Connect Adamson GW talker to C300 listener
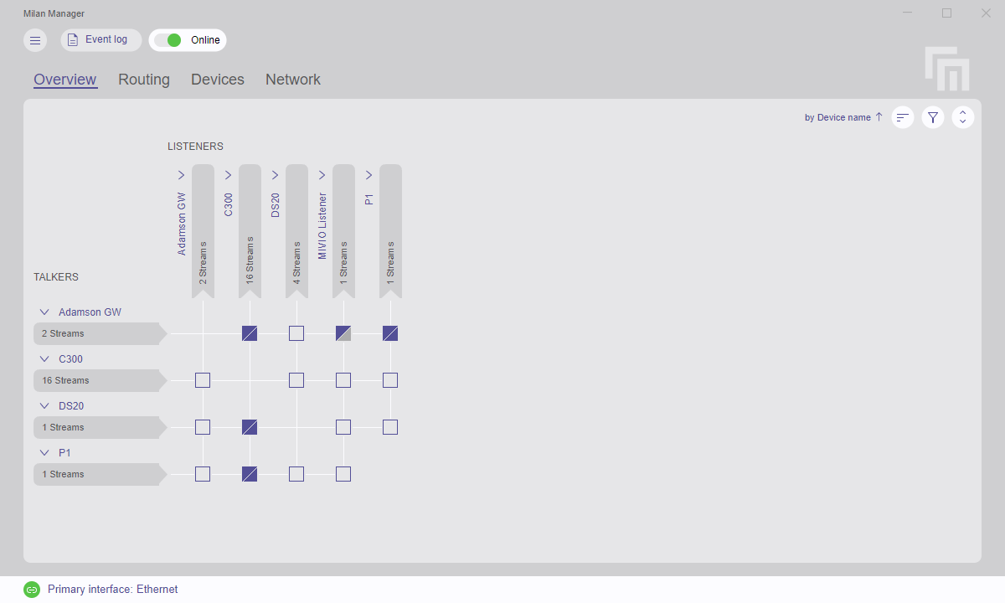1005x603 pixels. coord(250,332)
